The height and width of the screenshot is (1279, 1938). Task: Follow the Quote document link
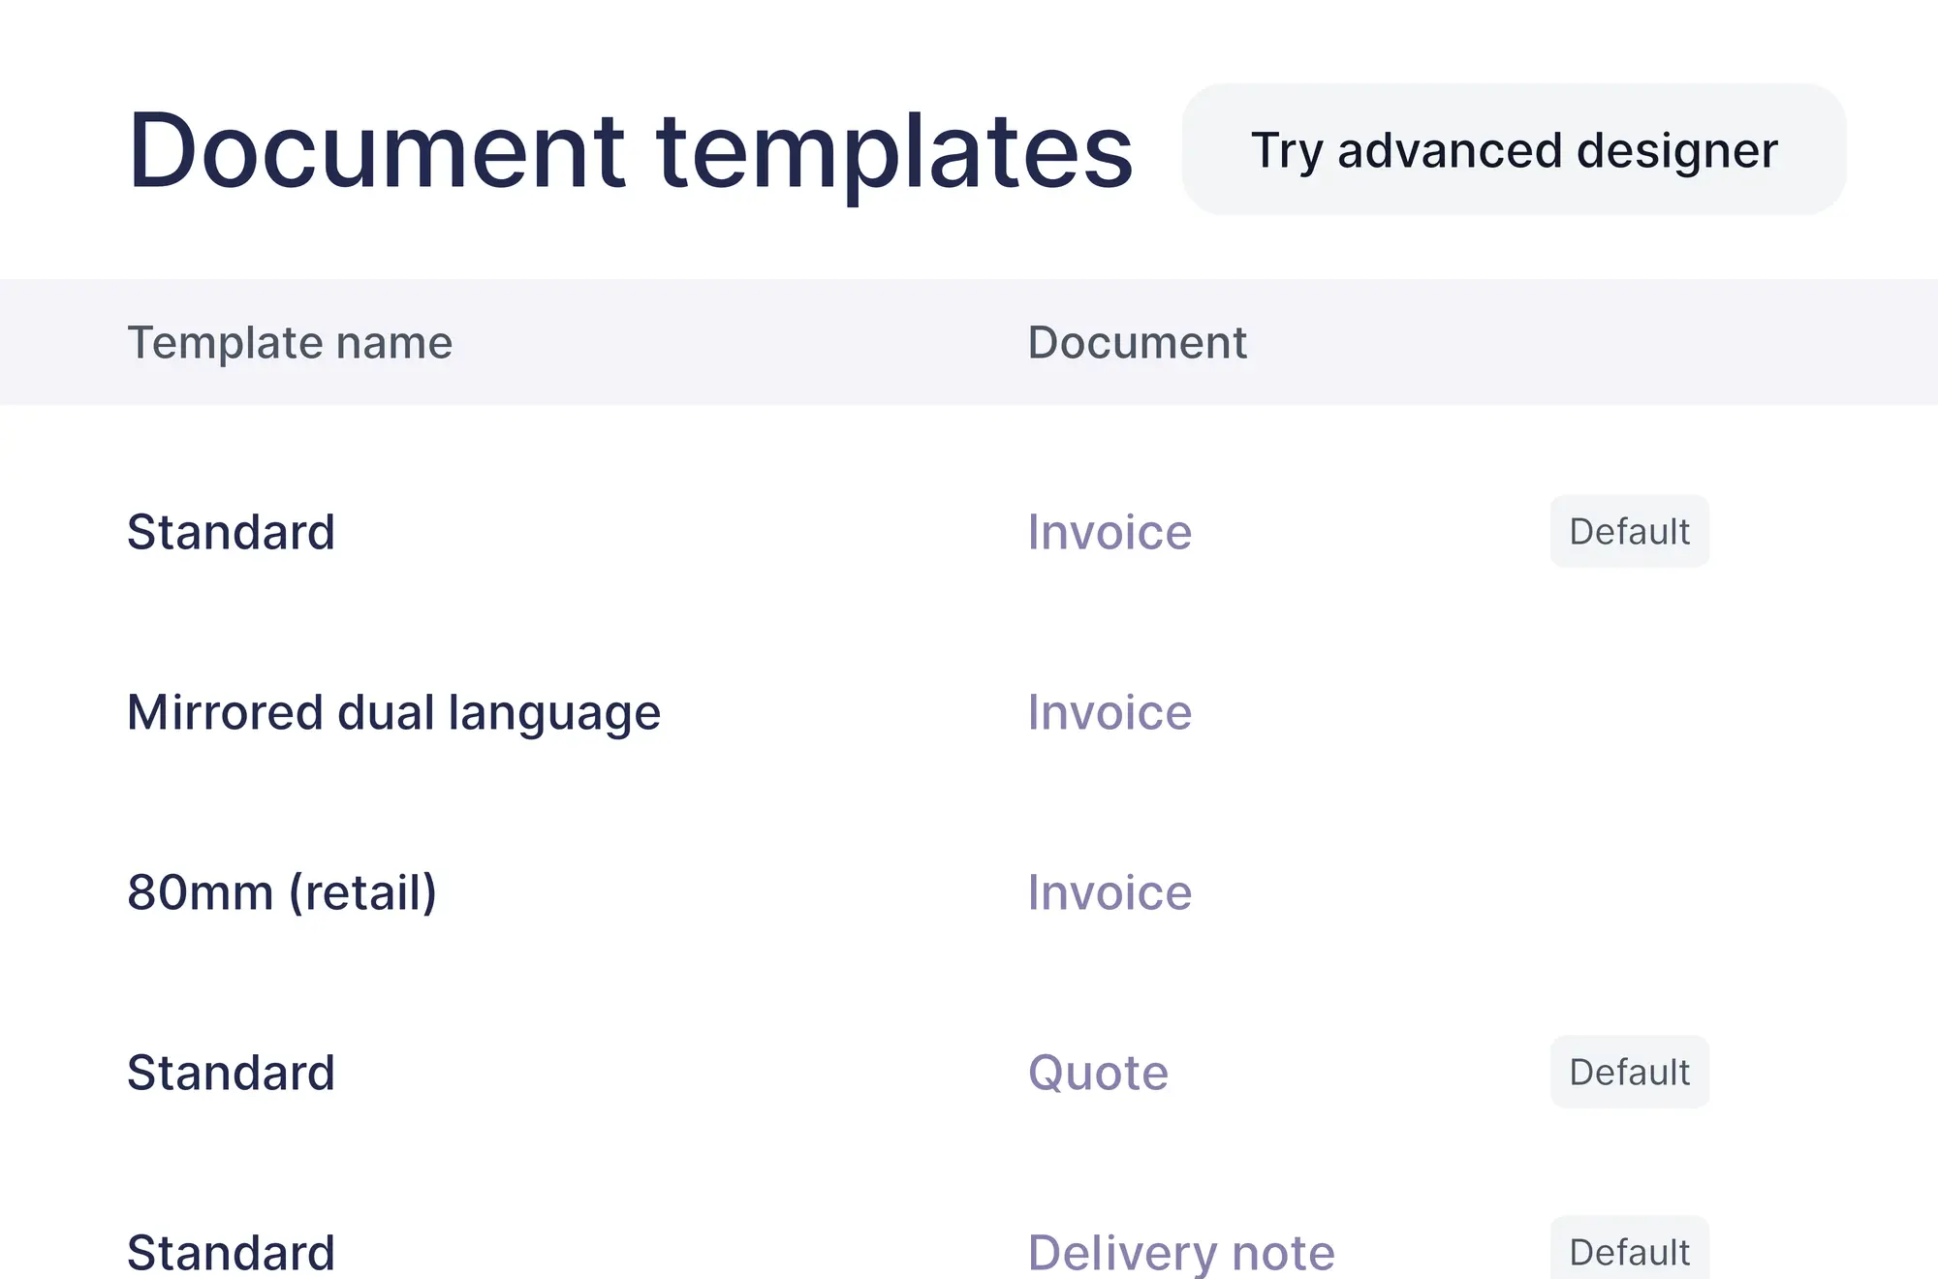pos(1098,1073)
